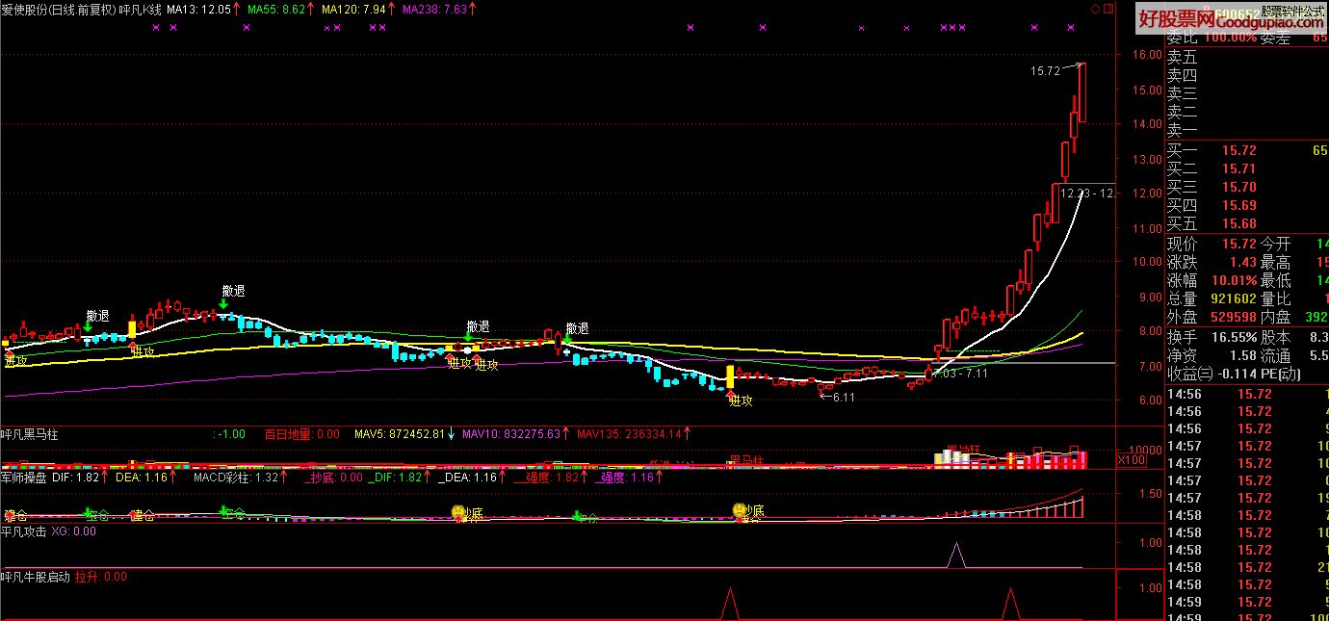Open the 军师操盘 indicator panel label

[x=24, y=477]
